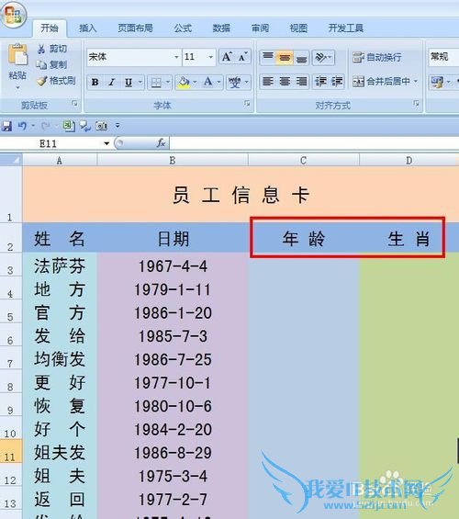The height and width of the screenshot is (519, 459).
Task: Open the number format dropdown 常规
Action: click(443, 57)
